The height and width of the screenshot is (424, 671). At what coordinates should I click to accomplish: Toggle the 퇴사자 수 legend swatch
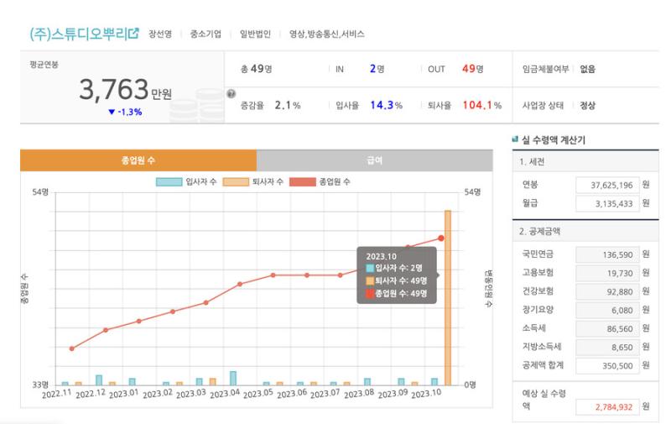(x=236, y=182)
